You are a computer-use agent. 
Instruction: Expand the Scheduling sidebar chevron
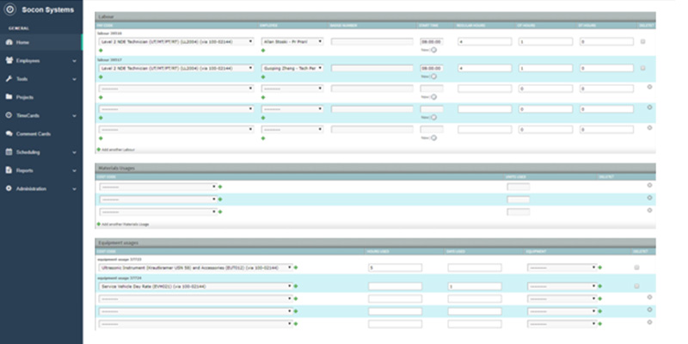(74, 153)
